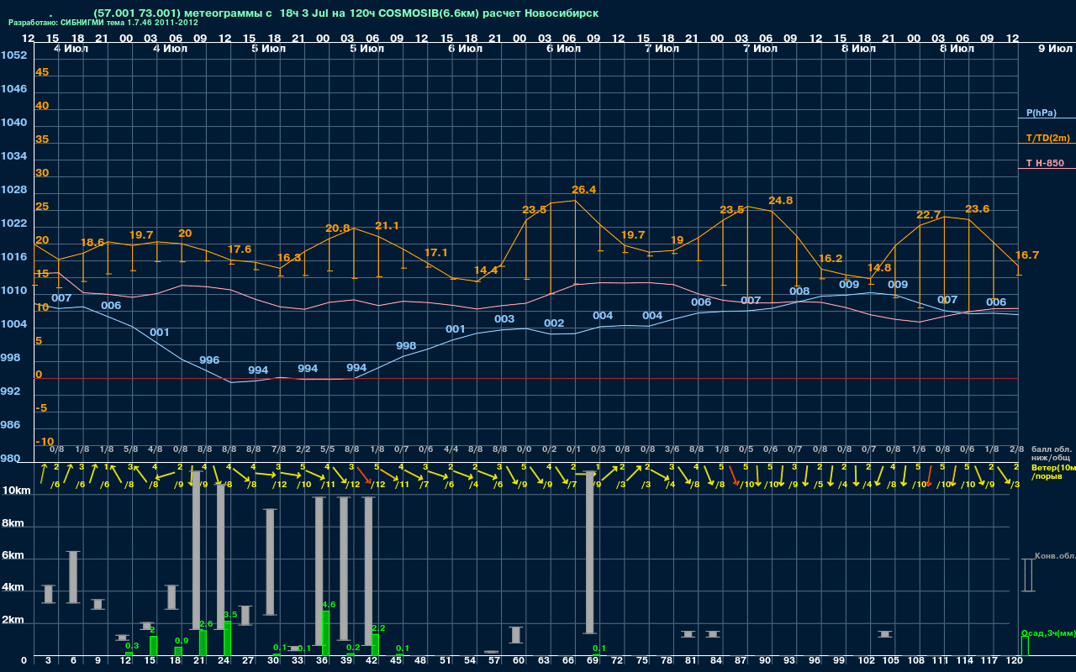Screen dimensions: 1076x672
Task: Select the temperature label 14.8
Action: coord(878,268)
